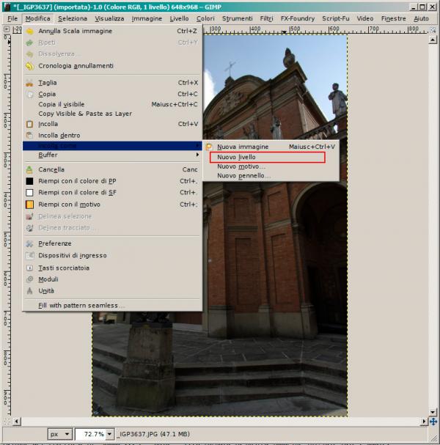Click the white swatch of Riempi con il colore di SF
This screenshot has height=445, width=440.
[x=29, y=193]
